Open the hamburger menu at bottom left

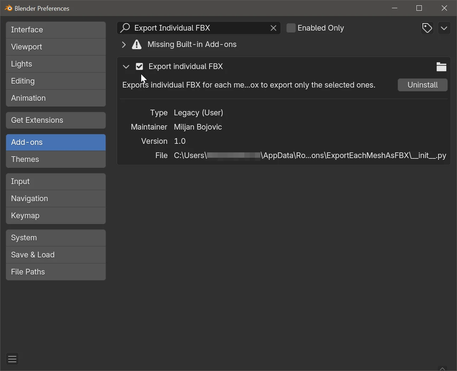click(12, 359)
